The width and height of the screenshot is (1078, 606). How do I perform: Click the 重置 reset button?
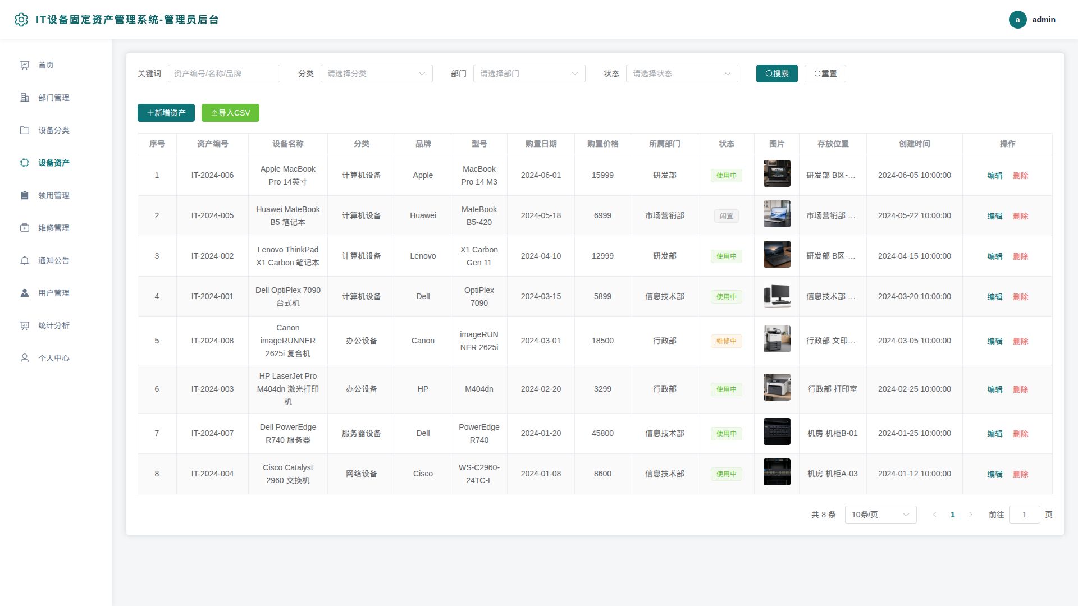[x=825, y=74]
